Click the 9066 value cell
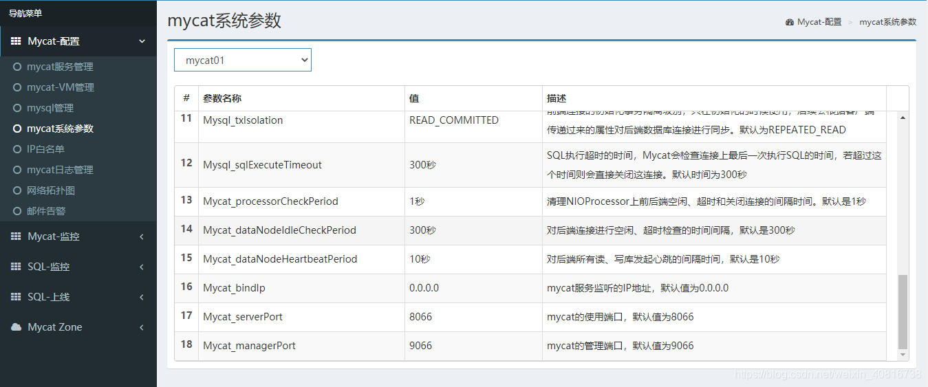 pos(473,346)
